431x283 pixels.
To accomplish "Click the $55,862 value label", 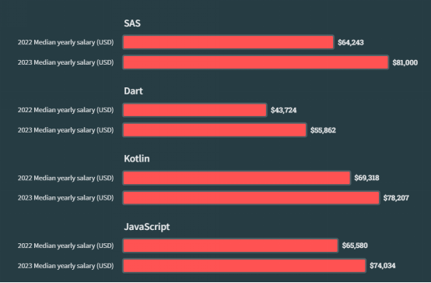I will pyautogui.click(x=323, y=130).
